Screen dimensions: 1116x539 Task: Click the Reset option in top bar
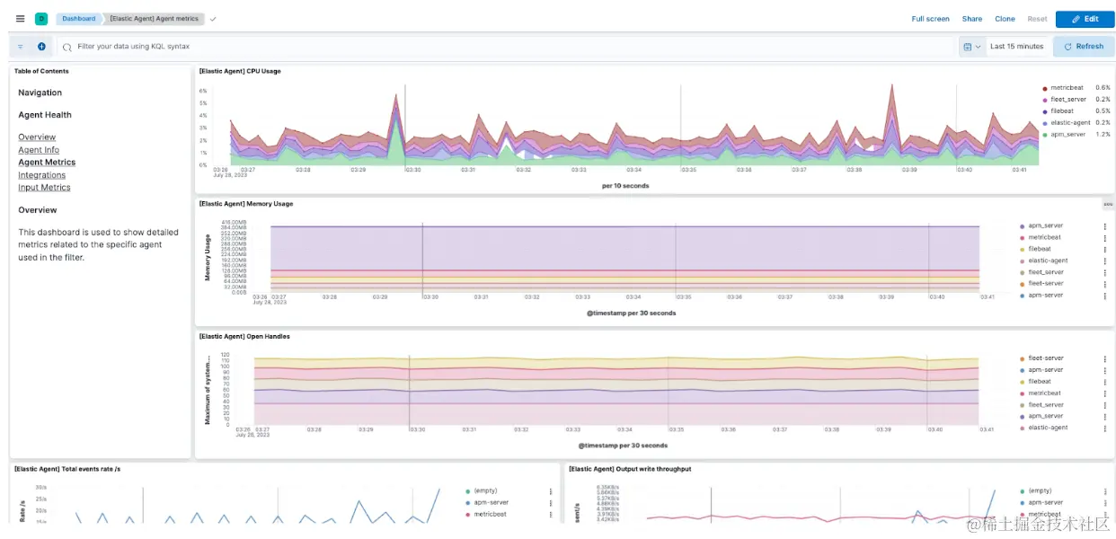[x=1037, y=19]
